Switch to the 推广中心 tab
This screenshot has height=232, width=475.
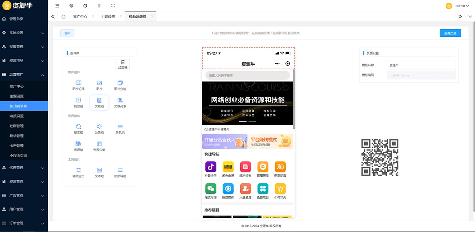click(x=80, y=17)
